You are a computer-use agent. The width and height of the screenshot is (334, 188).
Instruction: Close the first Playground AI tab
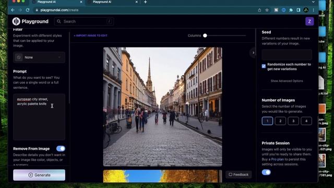pyautogui.click(x=81, y=2)
